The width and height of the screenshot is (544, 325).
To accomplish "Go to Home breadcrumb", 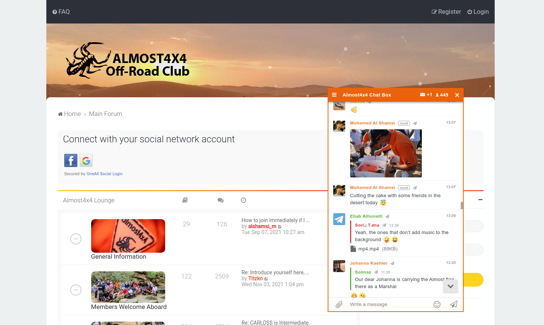I will click(69, 114).
